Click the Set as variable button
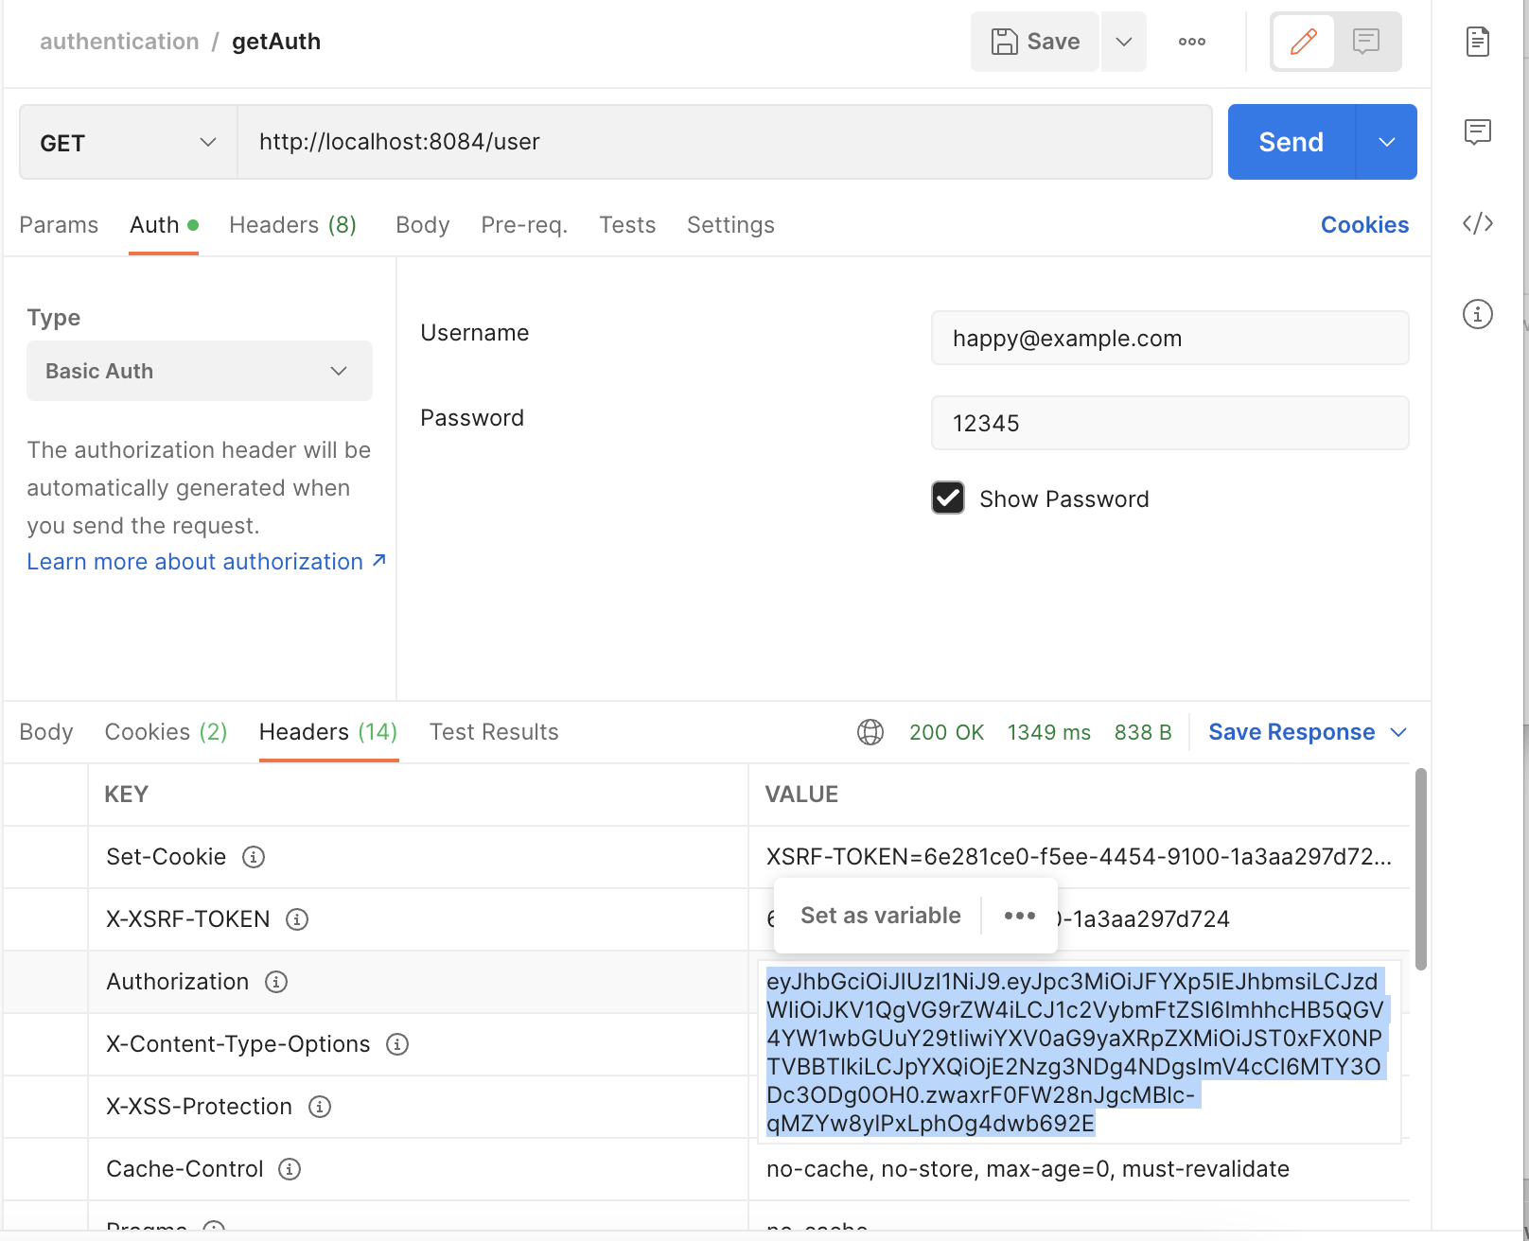Screen dimensions: 1529x1241 879,915
